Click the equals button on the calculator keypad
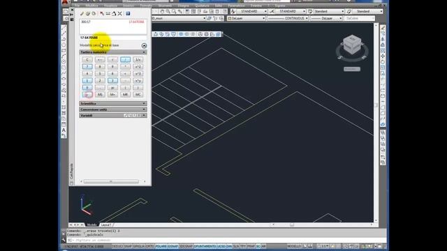Viewport: 447px width, 251px height. click(x=87, y=95)
